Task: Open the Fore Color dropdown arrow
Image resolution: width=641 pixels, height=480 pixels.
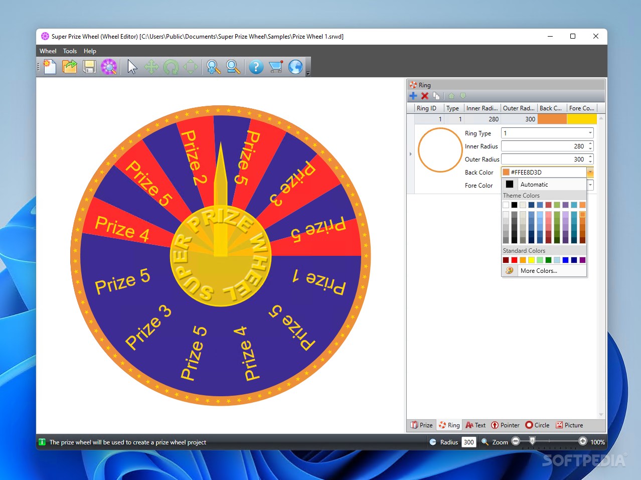Action: click(590, 186)
